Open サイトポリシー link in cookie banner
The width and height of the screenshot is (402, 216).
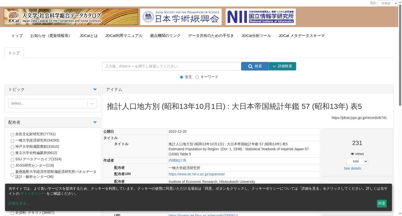(33, 194)
